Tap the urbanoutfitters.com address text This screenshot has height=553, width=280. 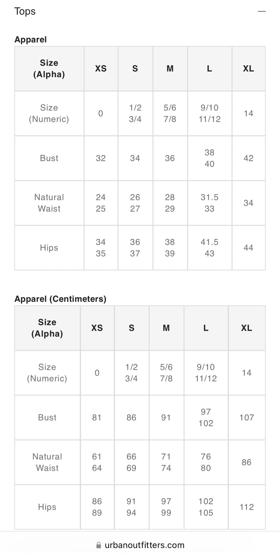coord(144,545)
